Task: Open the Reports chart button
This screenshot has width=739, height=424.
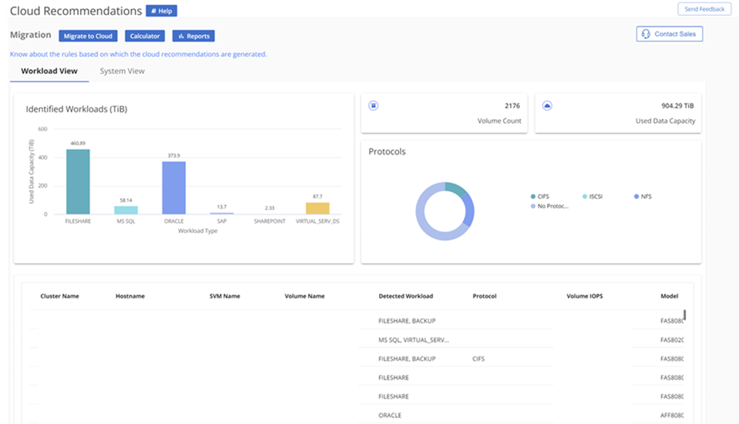Action: tap(194, 36)
